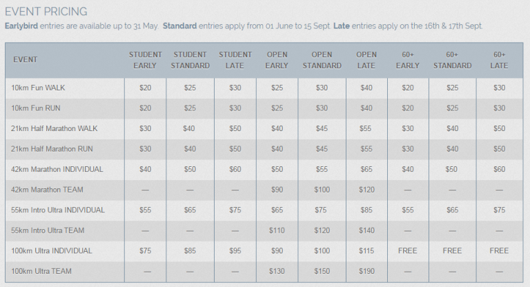This screenshot has width=530, height=287.
Task: Click FREE under 60+ EARLY column
Action: [x=408, y=251]
